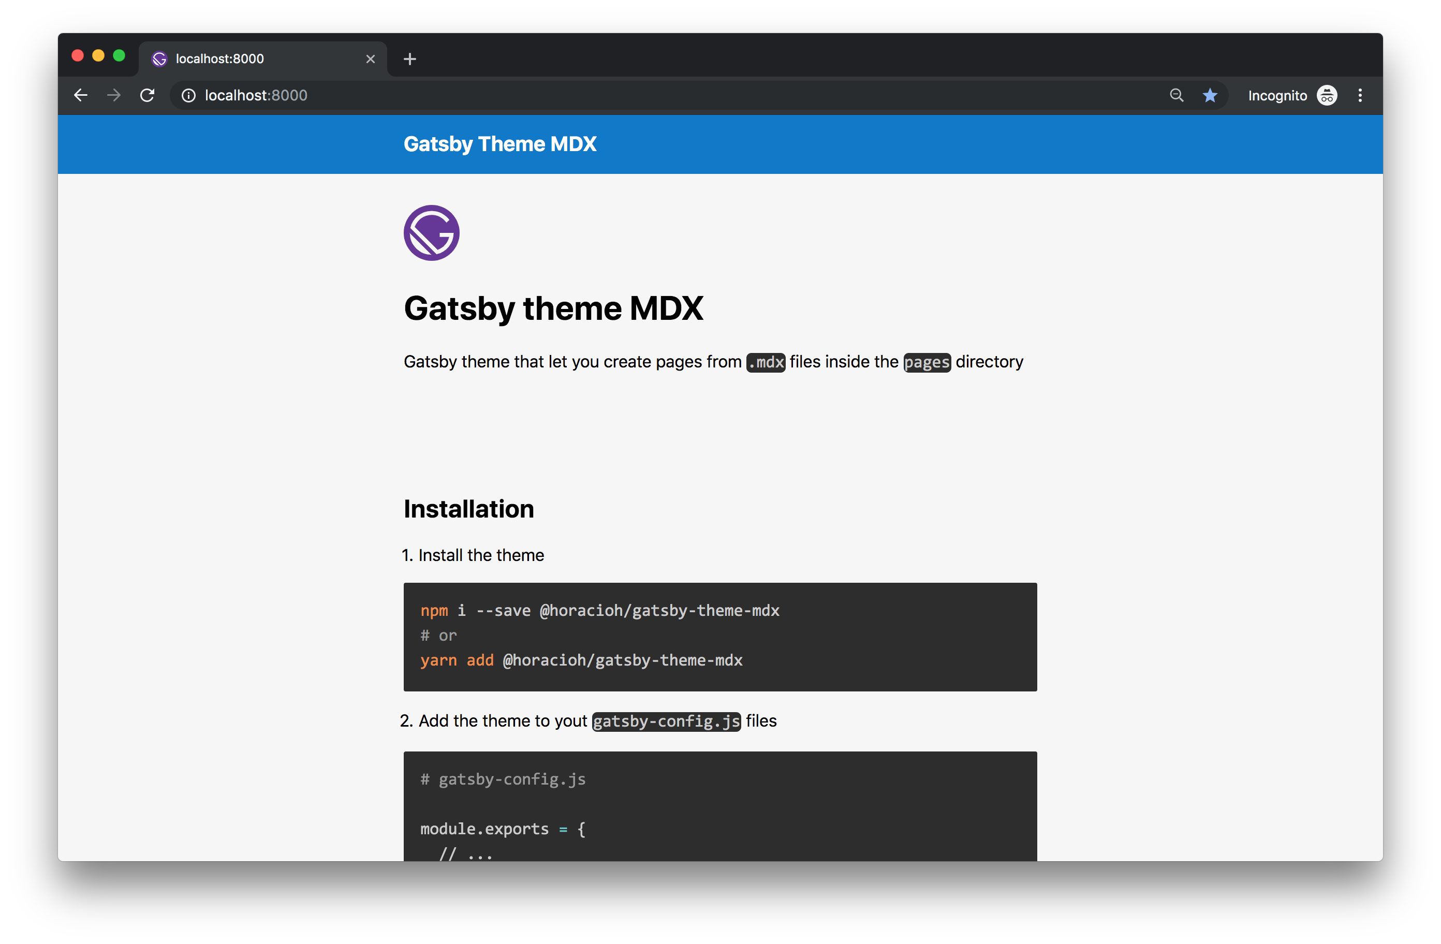Click the zoom magnifier icon
Screen dimensions: 1441x944
1176,95
